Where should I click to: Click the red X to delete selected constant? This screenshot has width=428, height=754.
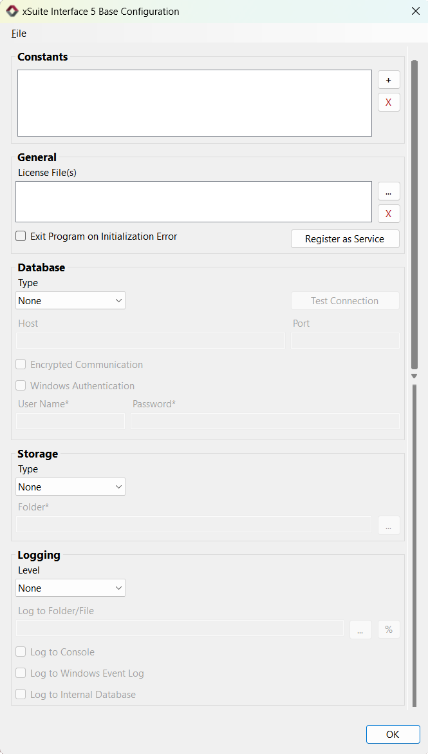[388, 102]
